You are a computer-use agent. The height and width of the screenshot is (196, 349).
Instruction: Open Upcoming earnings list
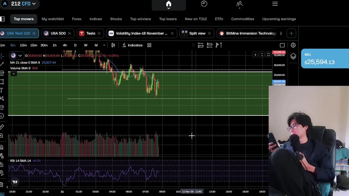[x=279, y=19]
